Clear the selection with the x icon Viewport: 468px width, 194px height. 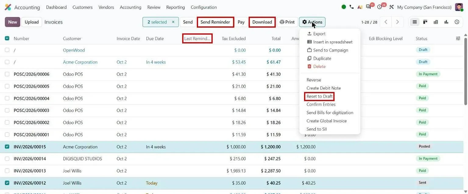point(173,22)
